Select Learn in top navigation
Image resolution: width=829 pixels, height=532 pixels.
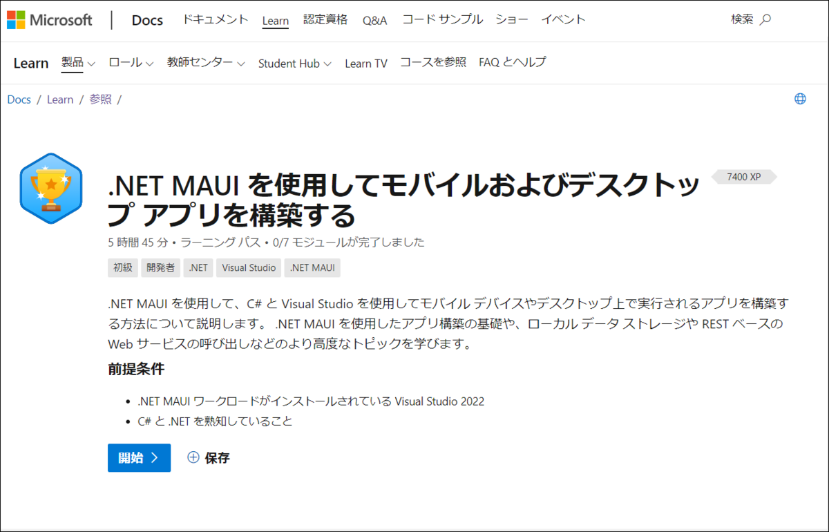coord(276,21)
